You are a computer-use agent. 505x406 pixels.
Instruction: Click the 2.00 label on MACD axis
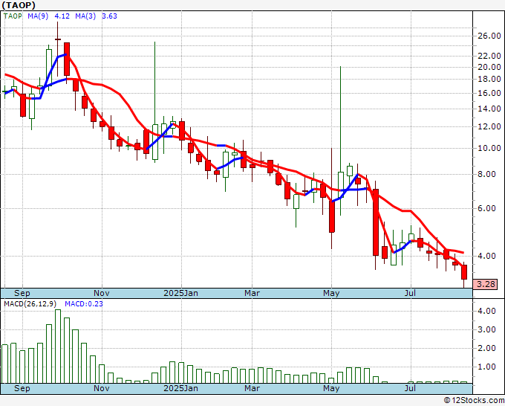tap(486, 348)
